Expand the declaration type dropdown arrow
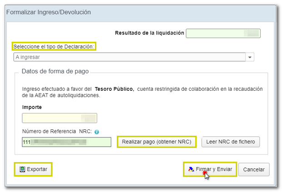282x192 pixels. (x=250, y=58)
